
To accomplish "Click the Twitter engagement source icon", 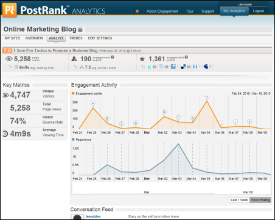I will pos(149,67).
